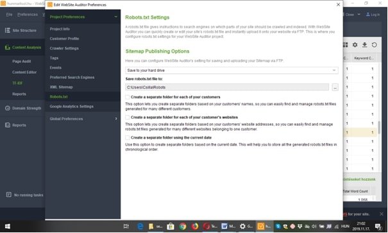Close the Edit Preferences dialog
The image size is (388, 233).
point(338,4)
